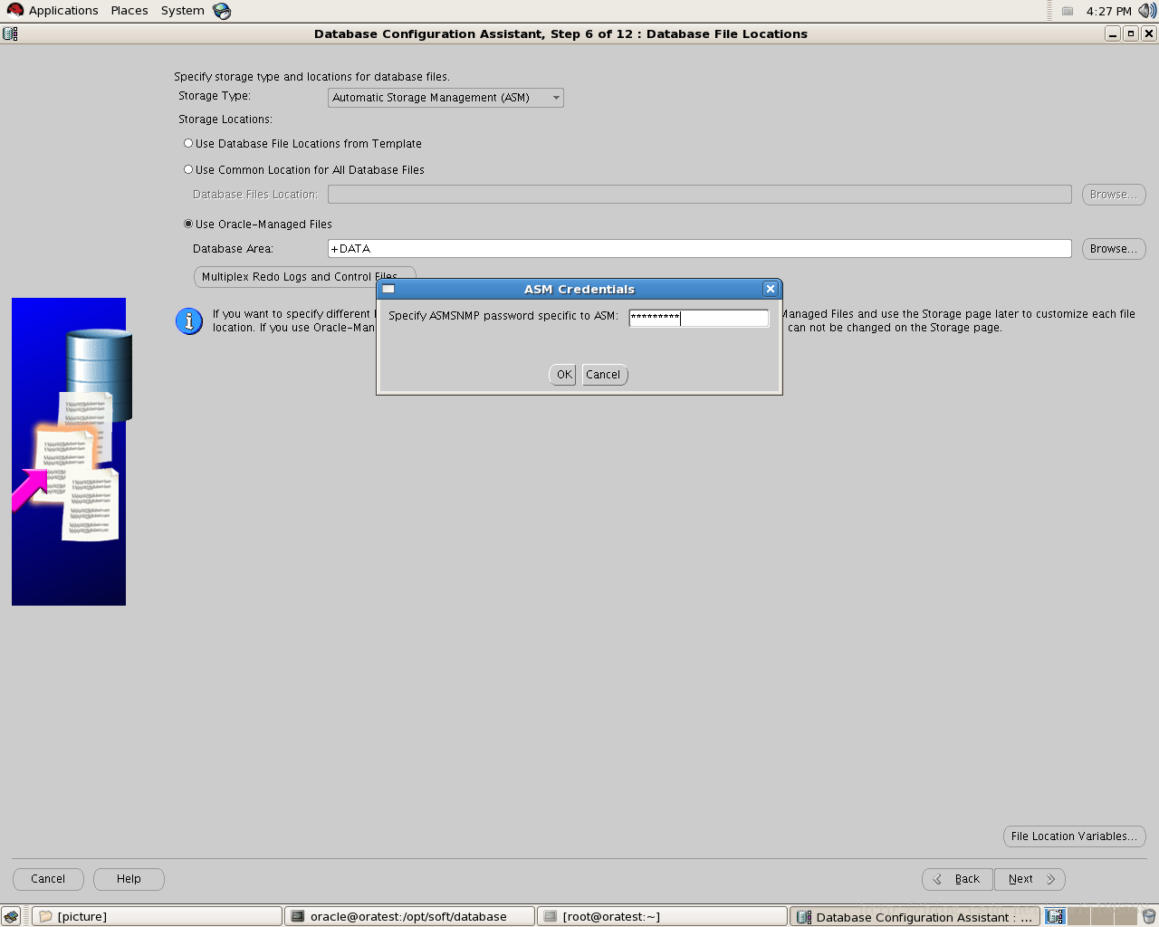Proceed with the Next button
This screenshot has width=1159, height=927.
tap(1030, 879)
